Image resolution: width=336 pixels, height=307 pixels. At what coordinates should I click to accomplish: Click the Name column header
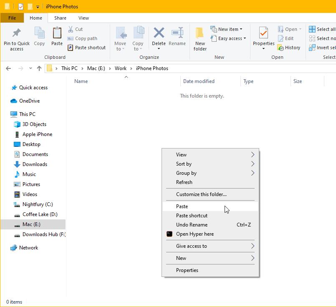81,81
